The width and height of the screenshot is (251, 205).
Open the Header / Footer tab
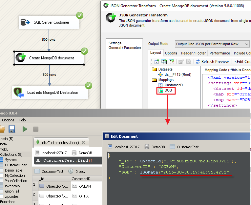[193, 53]
